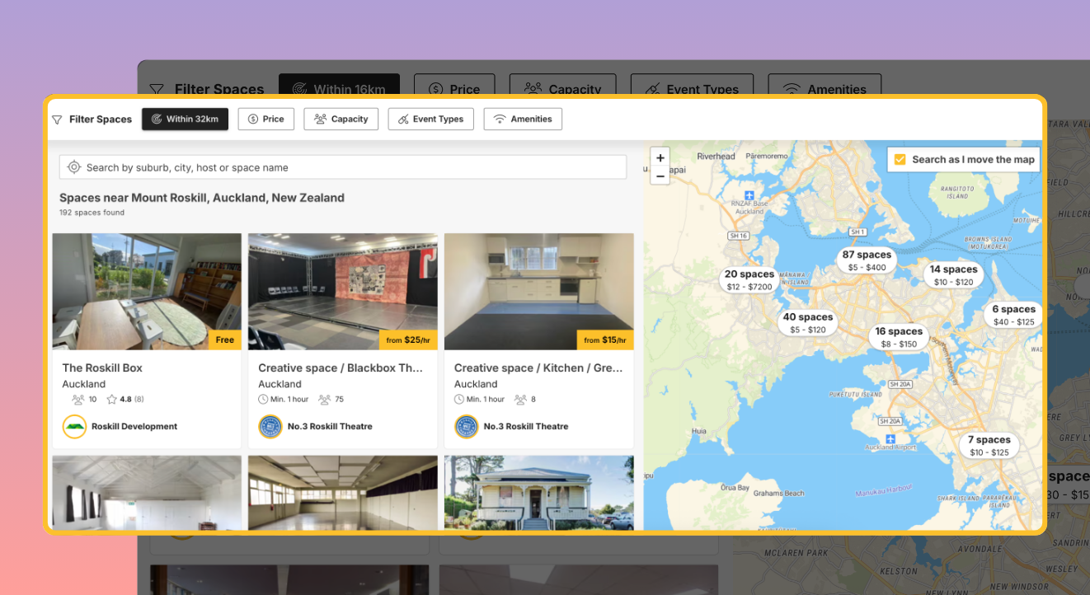Click the Free price badge
The width and height of the screenshot is (1090, 595).
click(225, 340)
